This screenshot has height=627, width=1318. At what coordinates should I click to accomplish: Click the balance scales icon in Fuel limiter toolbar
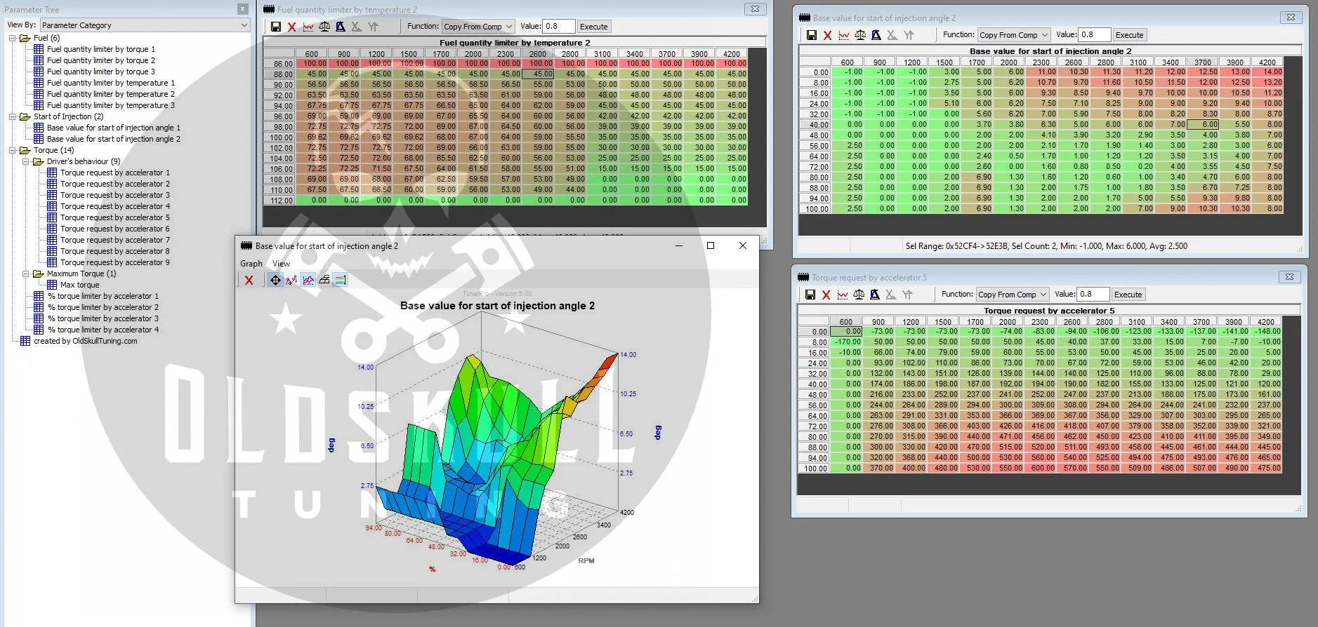click(x=324, y=27)
